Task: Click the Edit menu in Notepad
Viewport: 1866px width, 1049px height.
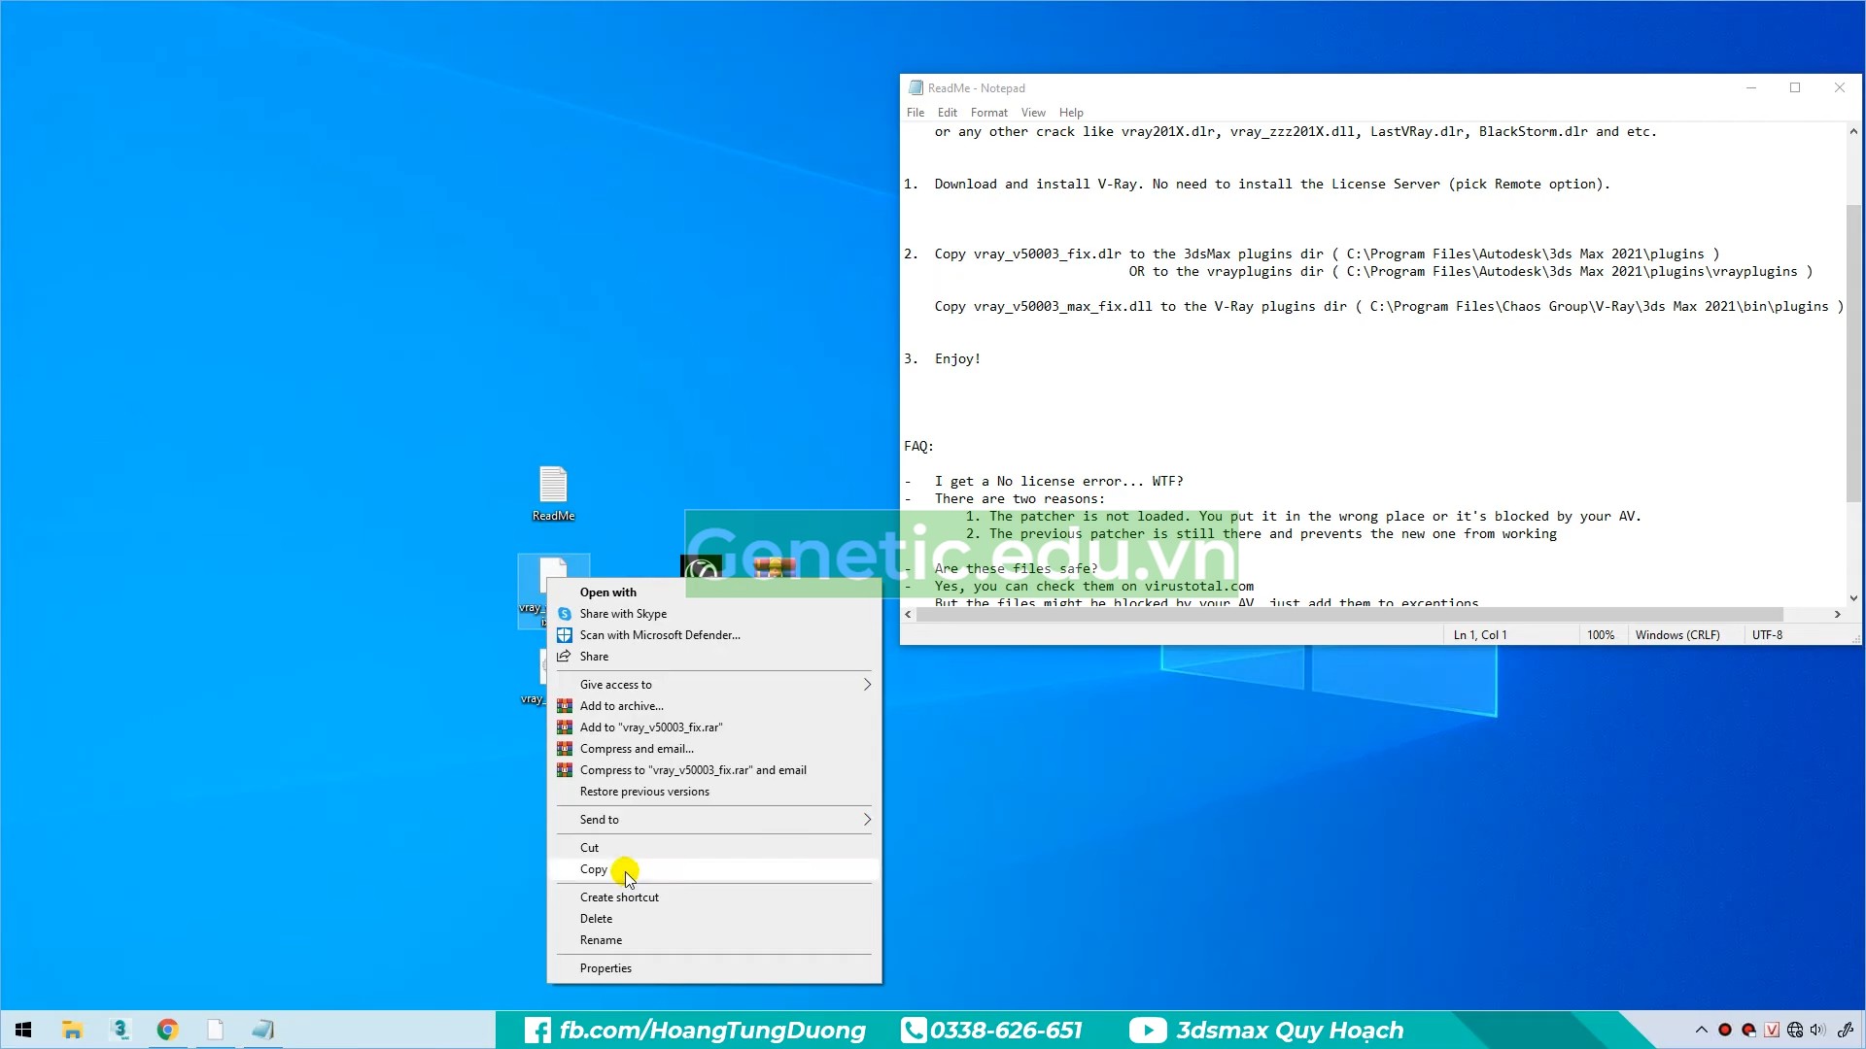Action: 946,113
